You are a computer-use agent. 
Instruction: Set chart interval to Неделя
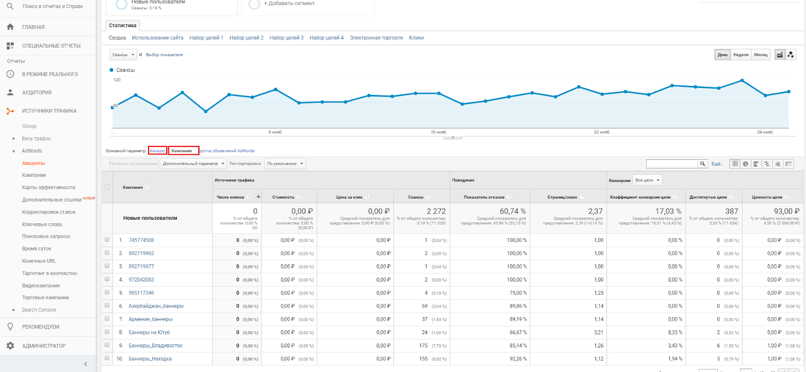coord(741,55)
